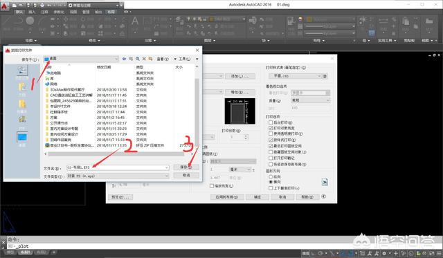Switch to the Annotate ribbon tab
Image resolution: width=443 pixels, height=258 pixels.
44,12
